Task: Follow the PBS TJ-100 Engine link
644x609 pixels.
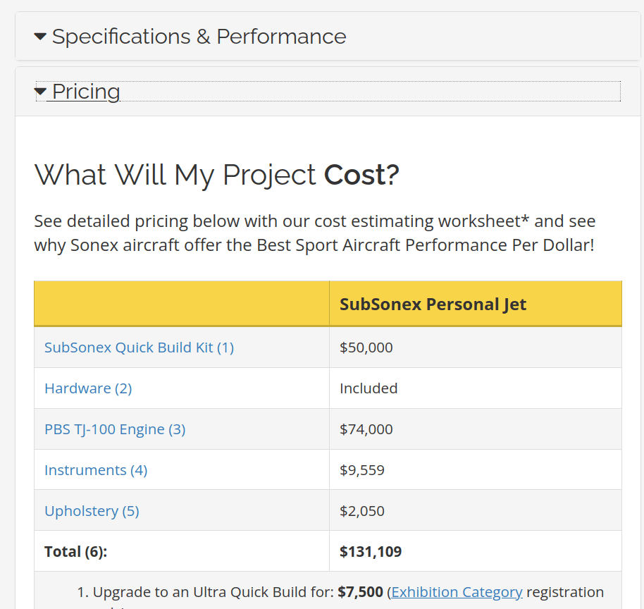Action: click(115, 429)
